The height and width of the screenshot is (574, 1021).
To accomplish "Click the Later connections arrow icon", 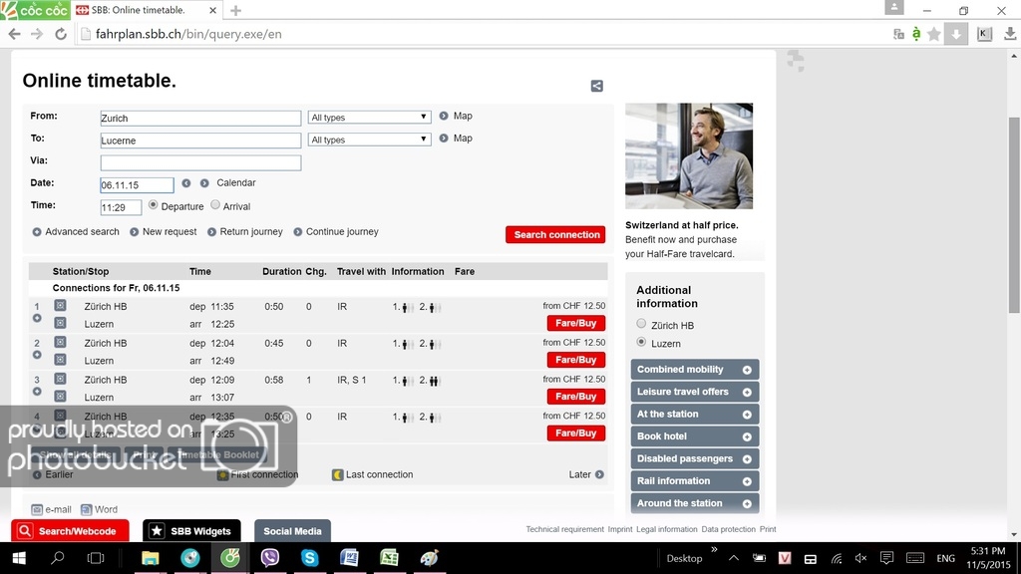I will 599,474.
